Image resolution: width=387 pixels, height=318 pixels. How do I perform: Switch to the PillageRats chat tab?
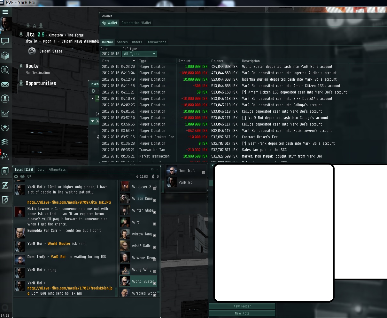(57, 169)
